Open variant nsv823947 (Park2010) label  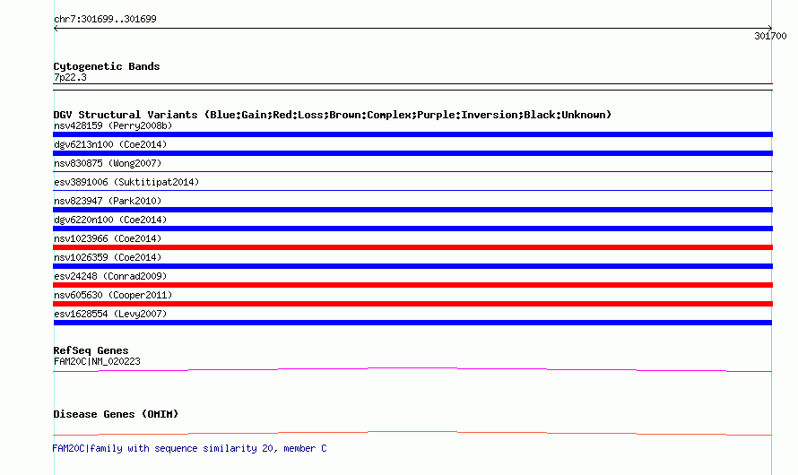click(x=108, y=201)
